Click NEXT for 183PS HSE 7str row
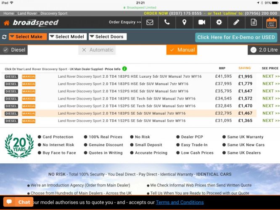The image size is (280, 210). coord(271,84)
